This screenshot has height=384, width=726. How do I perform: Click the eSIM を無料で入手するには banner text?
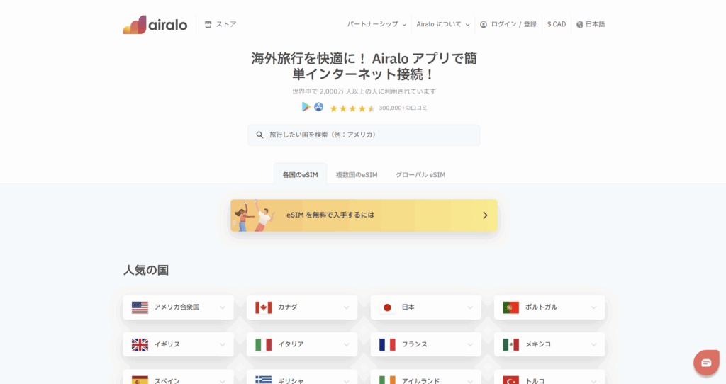pos(330,215)
